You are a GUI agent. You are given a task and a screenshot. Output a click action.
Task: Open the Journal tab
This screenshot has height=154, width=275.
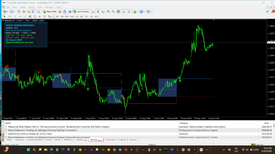pos(133,140)
